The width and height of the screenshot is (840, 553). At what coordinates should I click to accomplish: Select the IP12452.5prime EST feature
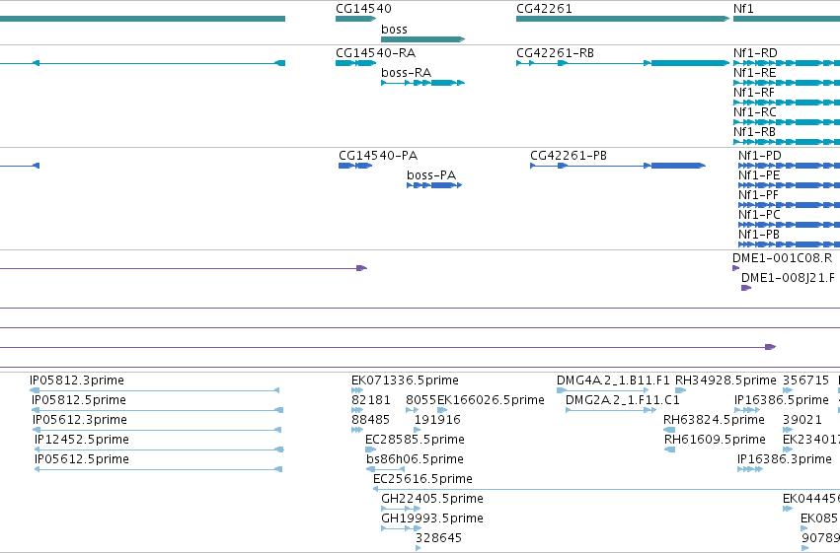[159, 449]
